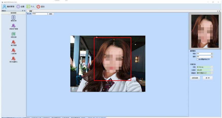222x118 pixels.
Task: Click the 照片批量导入 photo batch import icon
Action: pyautogui.click(x=14, y=59)
